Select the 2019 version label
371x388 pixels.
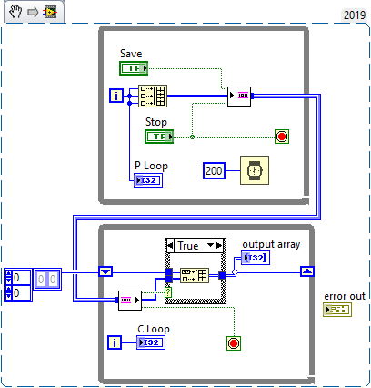tap(355, 15)
